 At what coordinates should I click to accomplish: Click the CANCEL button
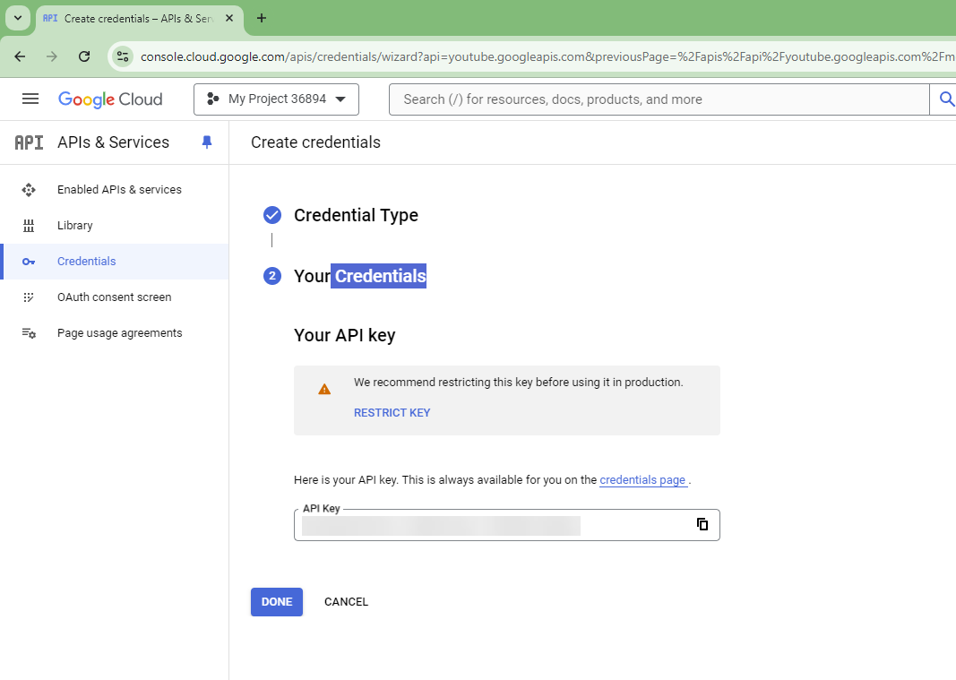[x=346, y=602]
